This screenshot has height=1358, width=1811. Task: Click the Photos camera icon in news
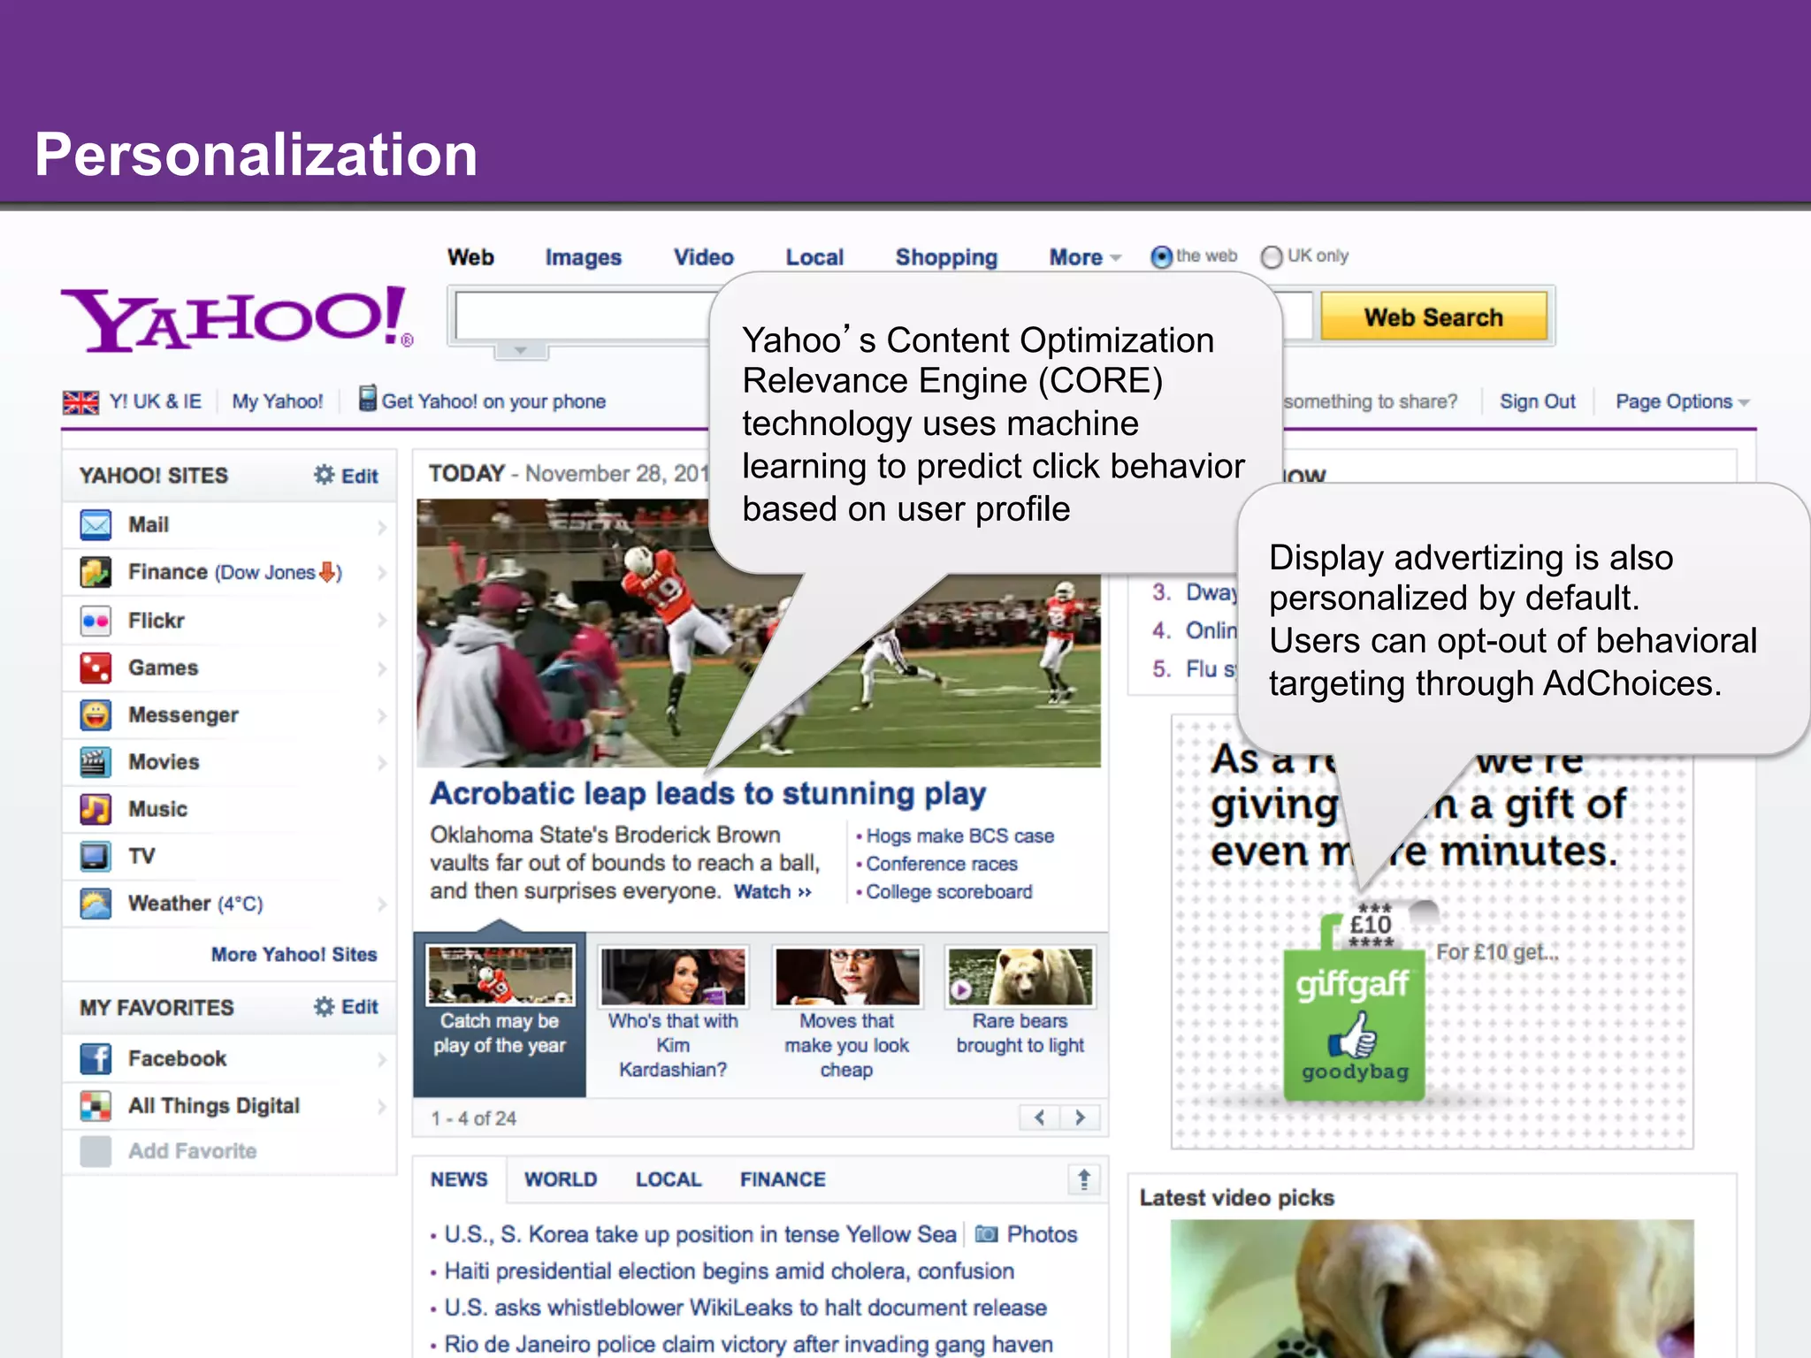(986, 1233)
